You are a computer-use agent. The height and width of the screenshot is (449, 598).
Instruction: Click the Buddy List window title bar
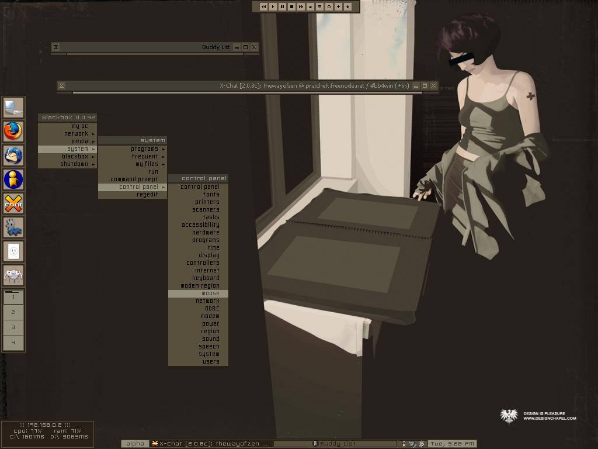(155, 47)
